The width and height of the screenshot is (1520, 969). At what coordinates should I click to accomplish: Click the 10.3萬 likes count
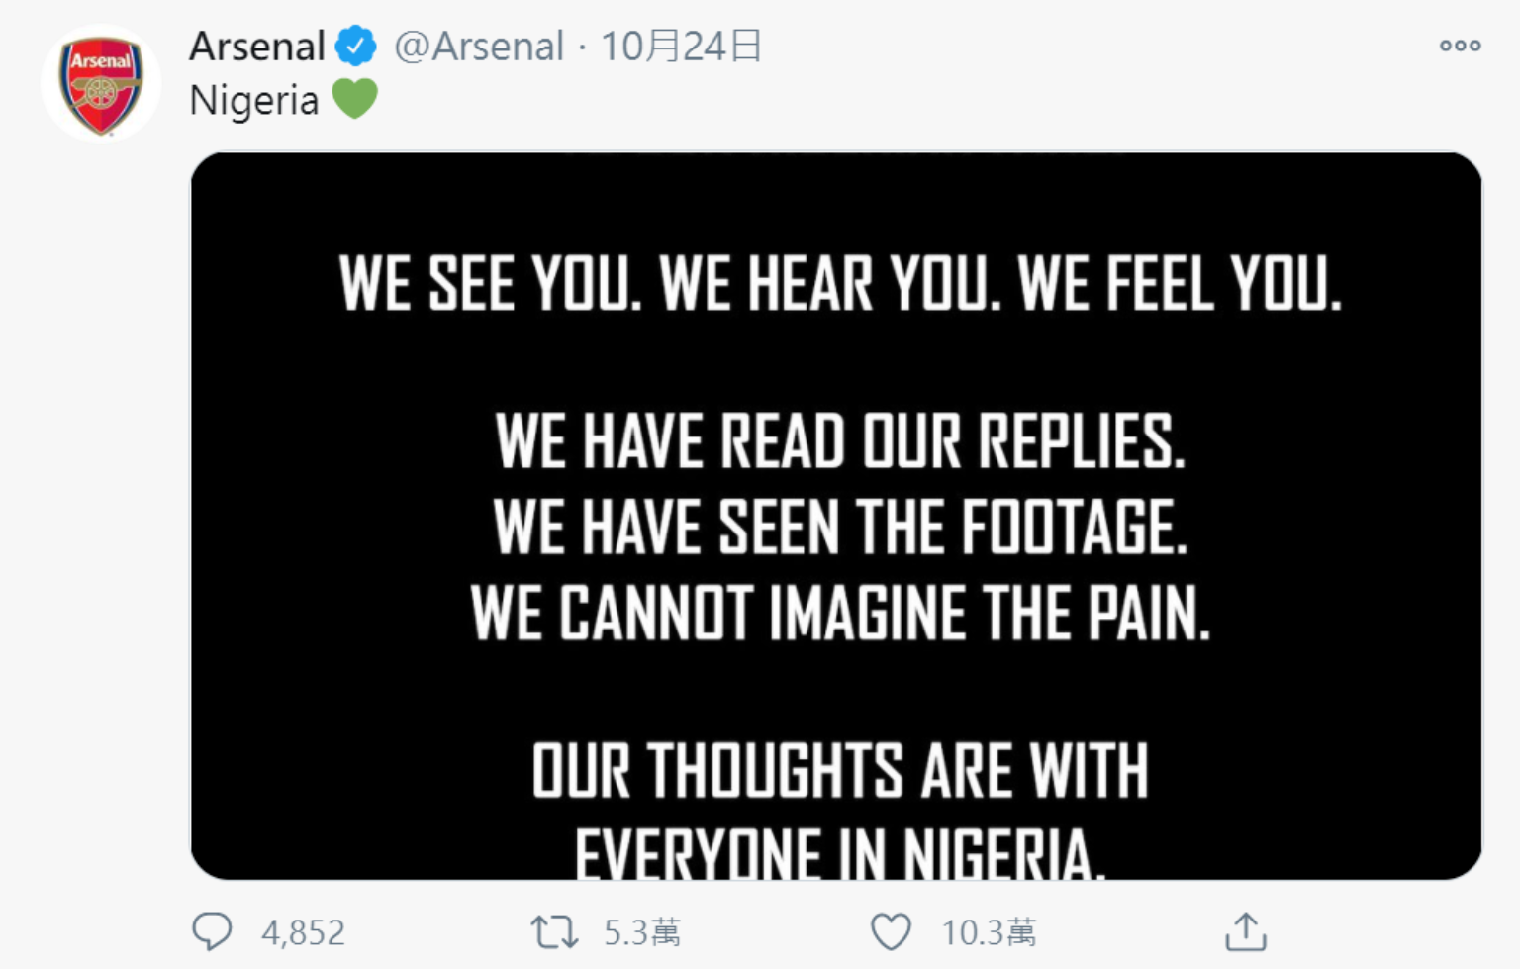point(989,932)
